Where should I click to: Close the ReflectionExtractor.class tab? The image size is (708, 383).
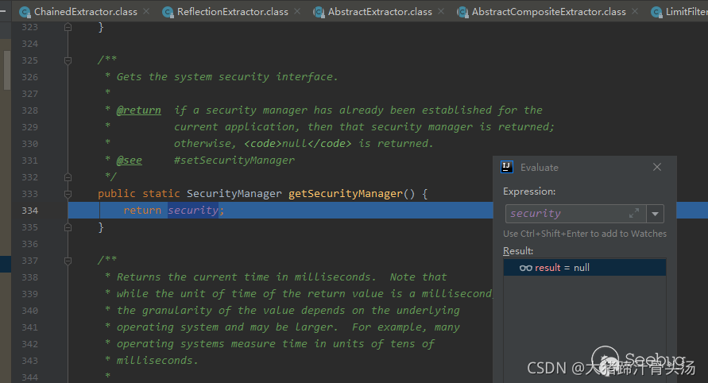click(x=297, y=12)
